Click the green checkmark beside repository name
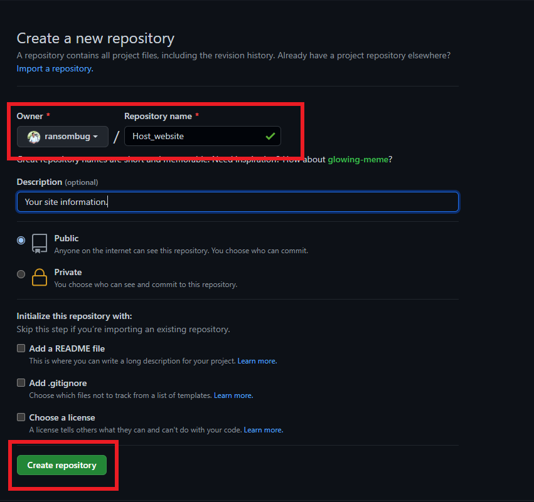Image resolution: width=534 pixels, height=502 pixels. coord(270,136)
